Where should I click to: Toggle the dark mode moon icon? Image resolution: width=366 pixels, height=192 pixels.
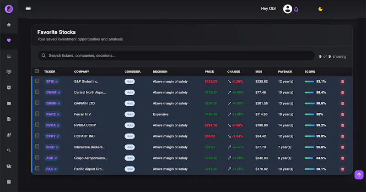pyautogui.click(x=320, y=9)
